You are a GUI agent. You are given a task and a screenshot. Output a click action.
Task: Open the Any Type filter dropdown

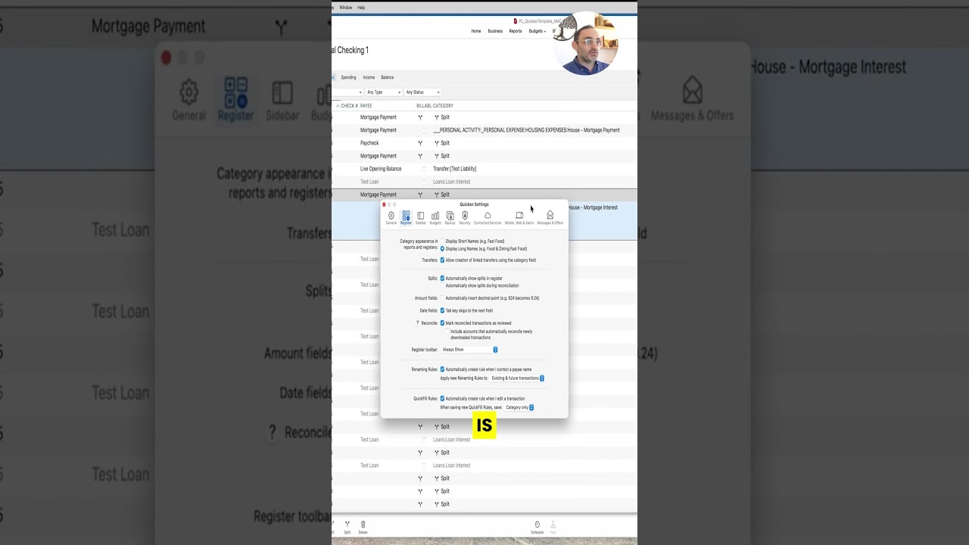(383, 92)
